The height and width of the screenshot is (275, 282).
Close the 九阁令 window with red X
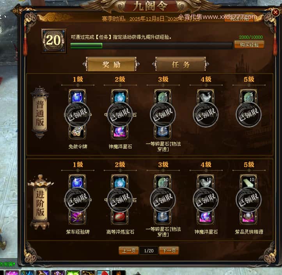pos(275,12)
